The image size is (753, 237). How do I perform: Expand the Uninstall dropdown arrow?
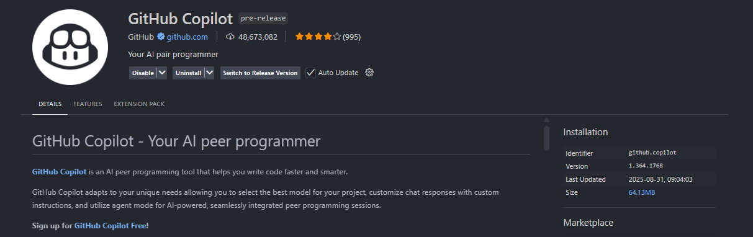[209, 73]
